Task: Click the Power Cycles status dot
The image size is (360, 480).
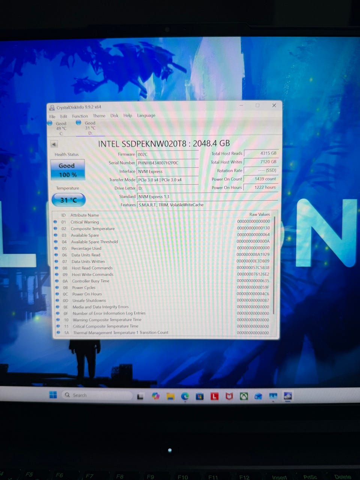Action: pyautogui.click(x=57, y=287)
